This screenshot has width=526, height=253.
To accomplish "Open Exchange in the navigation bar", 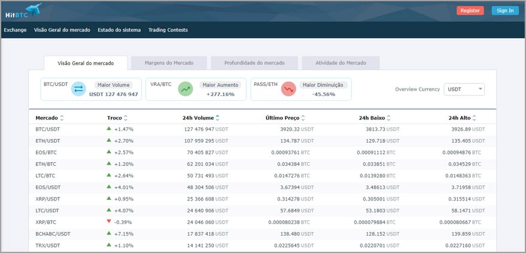I will [x=15, y=30].
